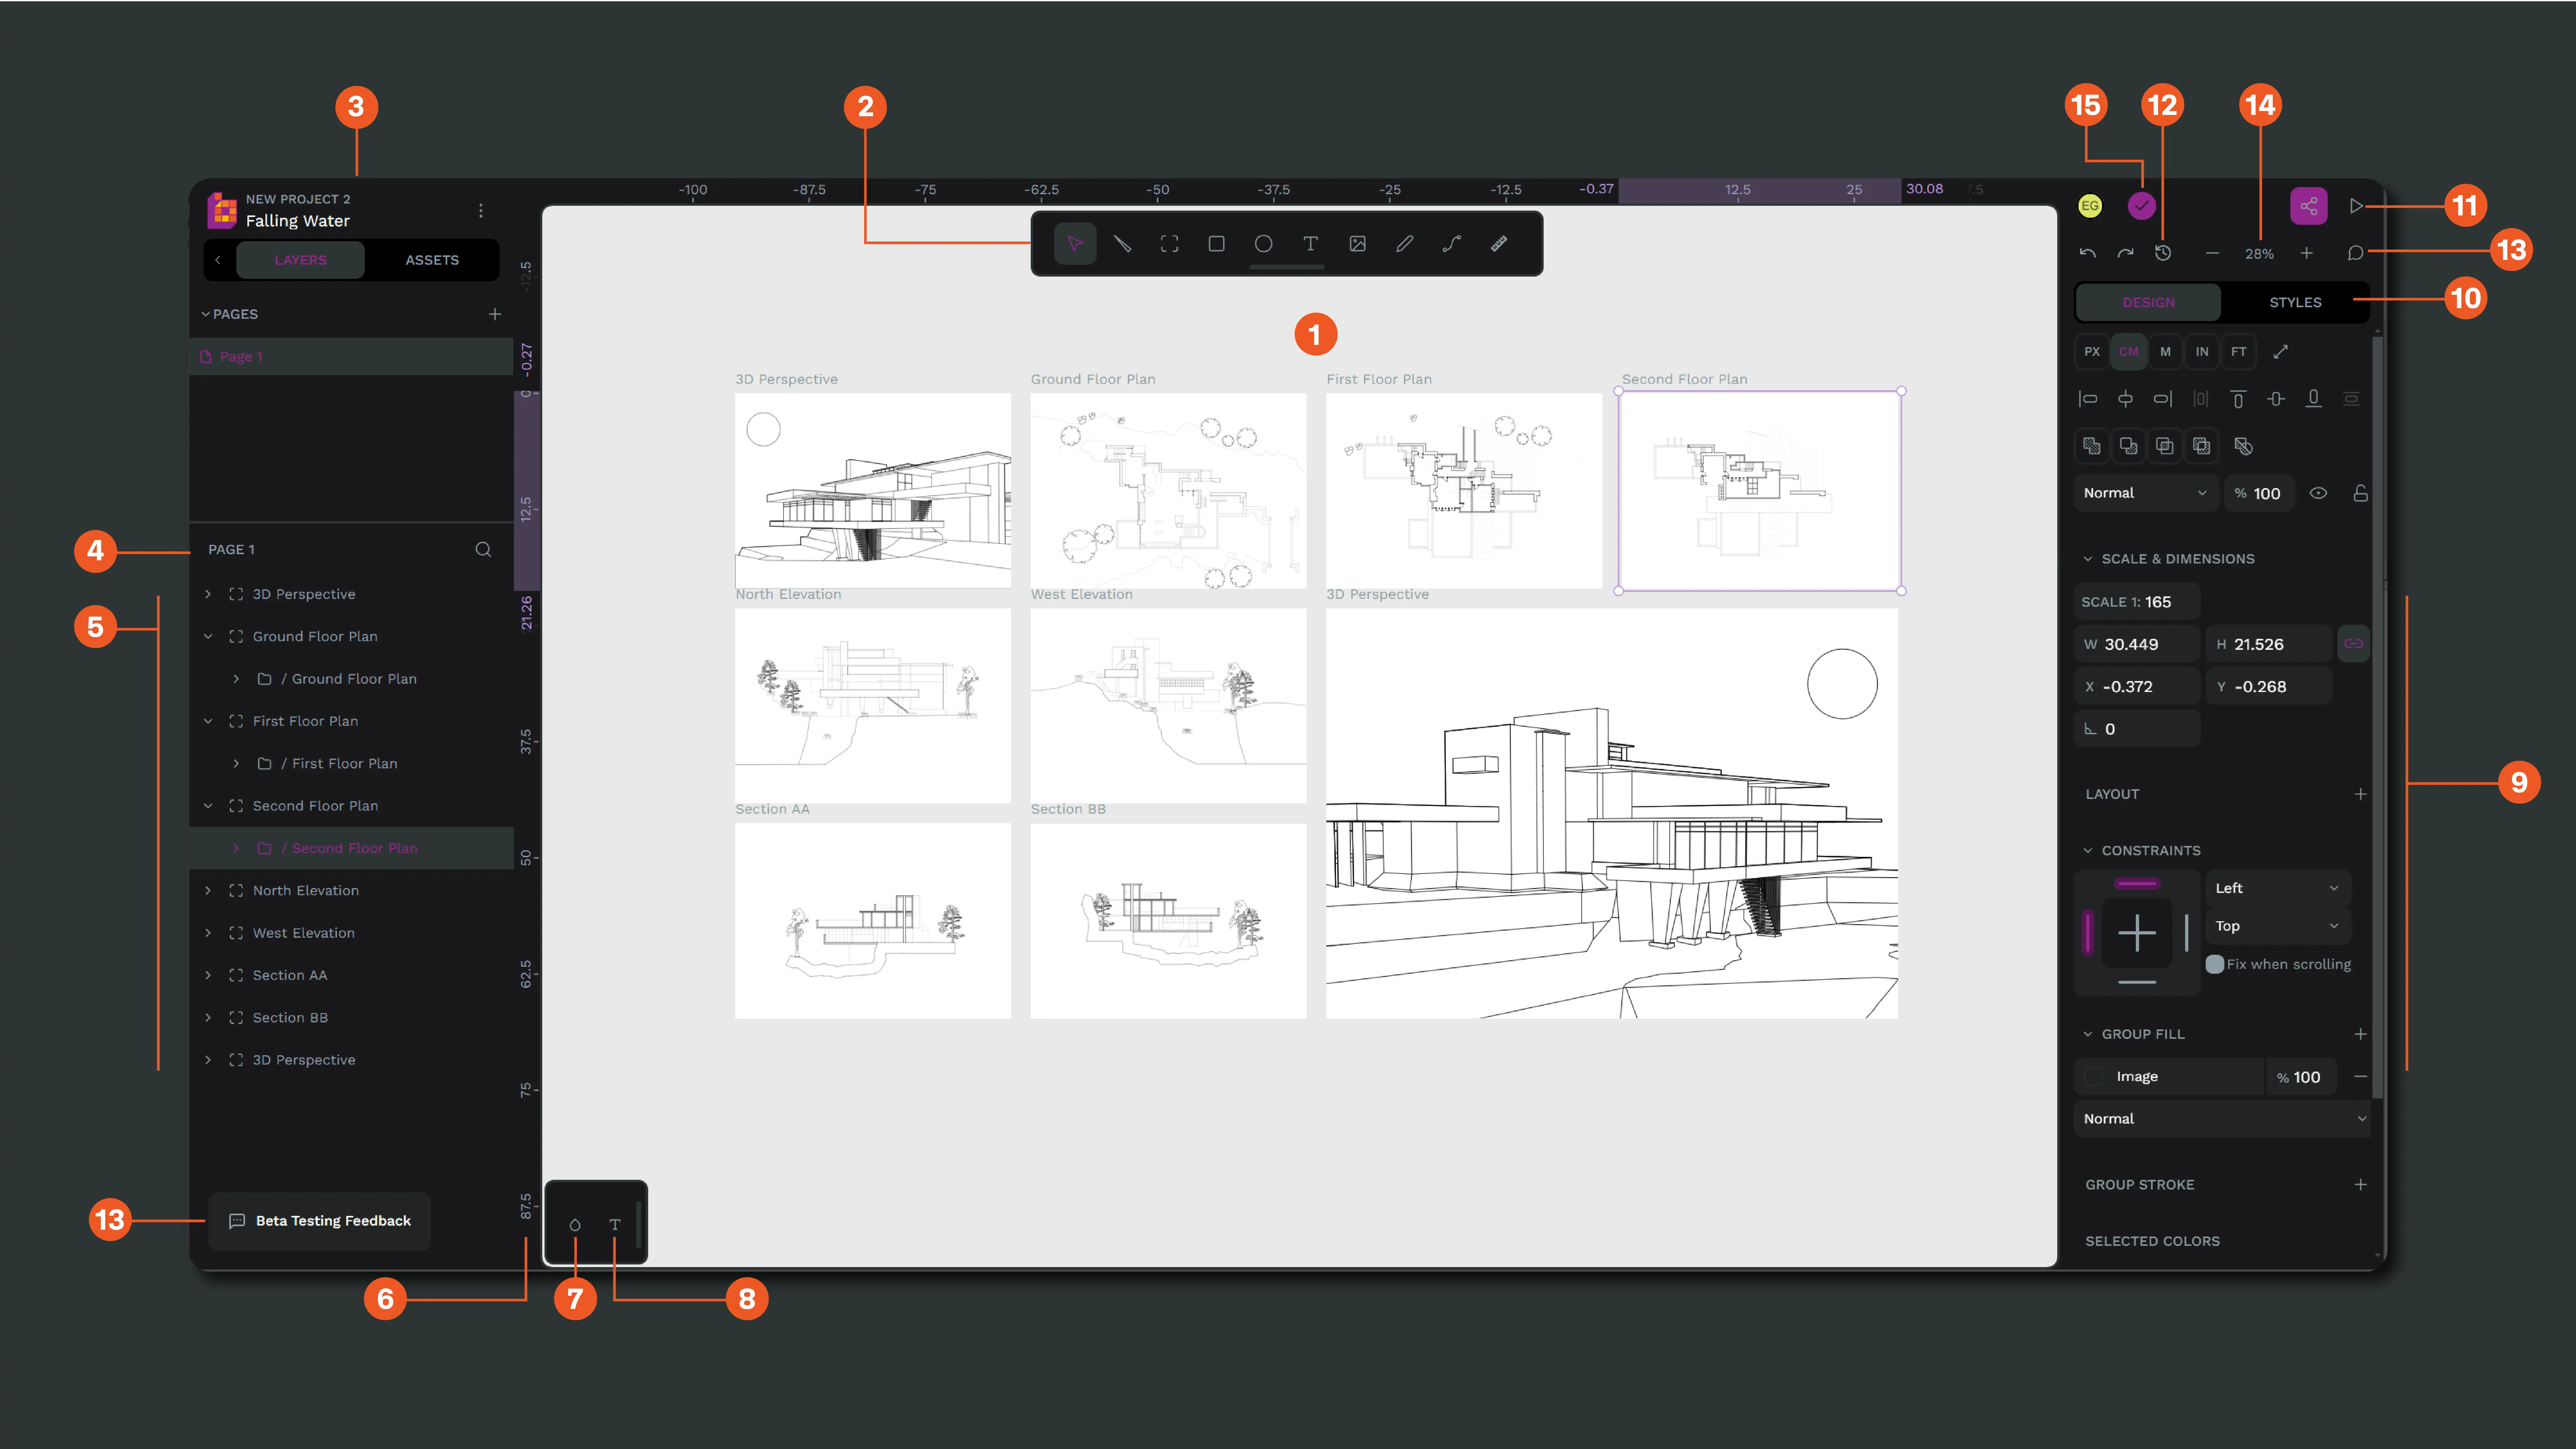The width and height of the screenshot is (2576, 1449).
Task: Open version history clock icon
Action: (2163, 253)
